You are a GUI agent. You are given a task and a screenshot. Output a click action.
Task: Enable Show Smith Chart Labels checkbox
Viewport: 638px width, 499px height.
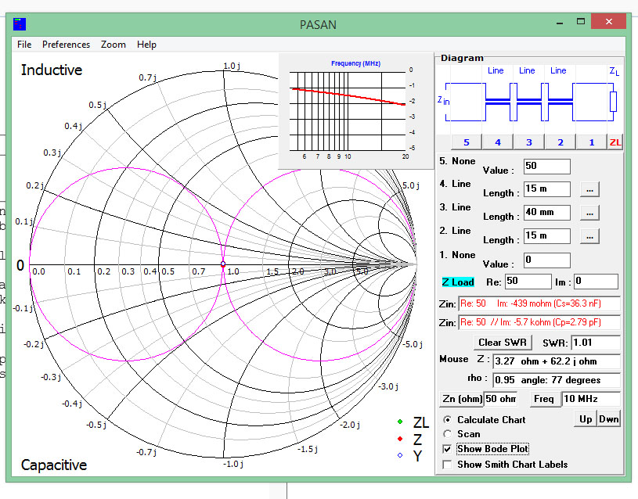coord(447,465)
